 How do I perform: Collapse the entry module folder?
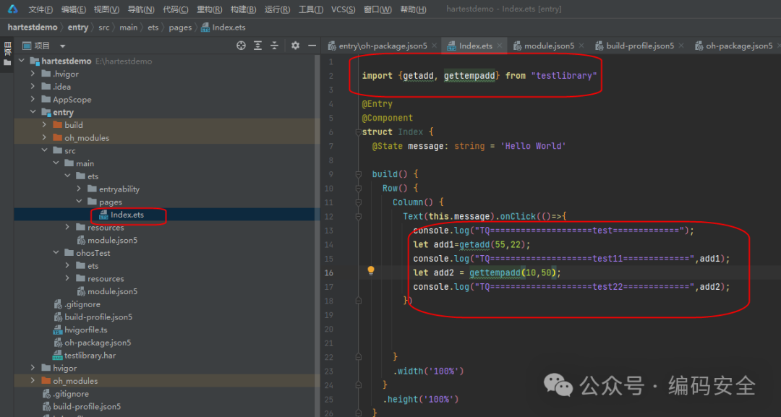click(33, 112)
